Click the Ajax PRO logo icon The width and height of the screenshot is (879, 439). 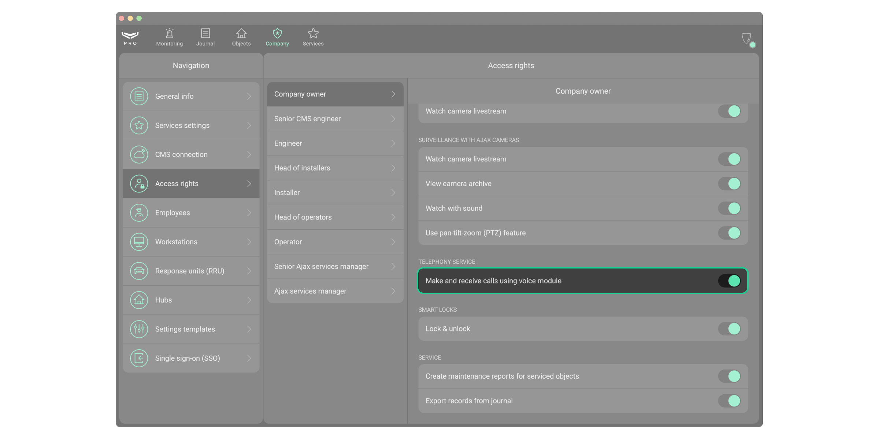click(x=130, y=38)
